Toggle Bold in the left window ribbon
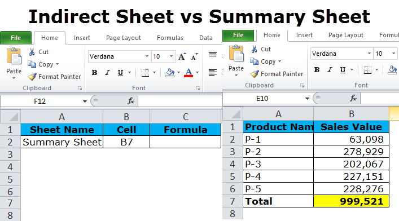Image resolution: width=399 pixels, height=221 pixels. click(94, 73)
